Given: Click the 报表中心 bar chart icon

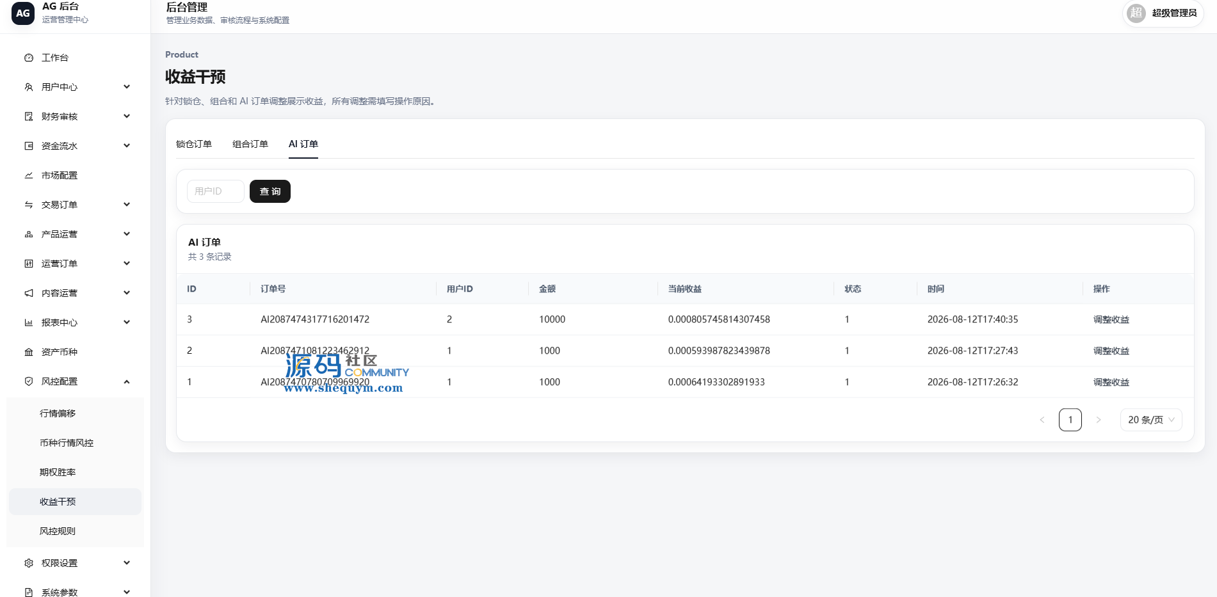Looking at the screenshot, I should click(29, 322).
